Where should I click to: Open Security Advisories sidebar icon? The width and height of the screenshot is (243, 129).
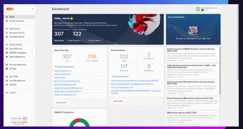click(x=7, y=65)
